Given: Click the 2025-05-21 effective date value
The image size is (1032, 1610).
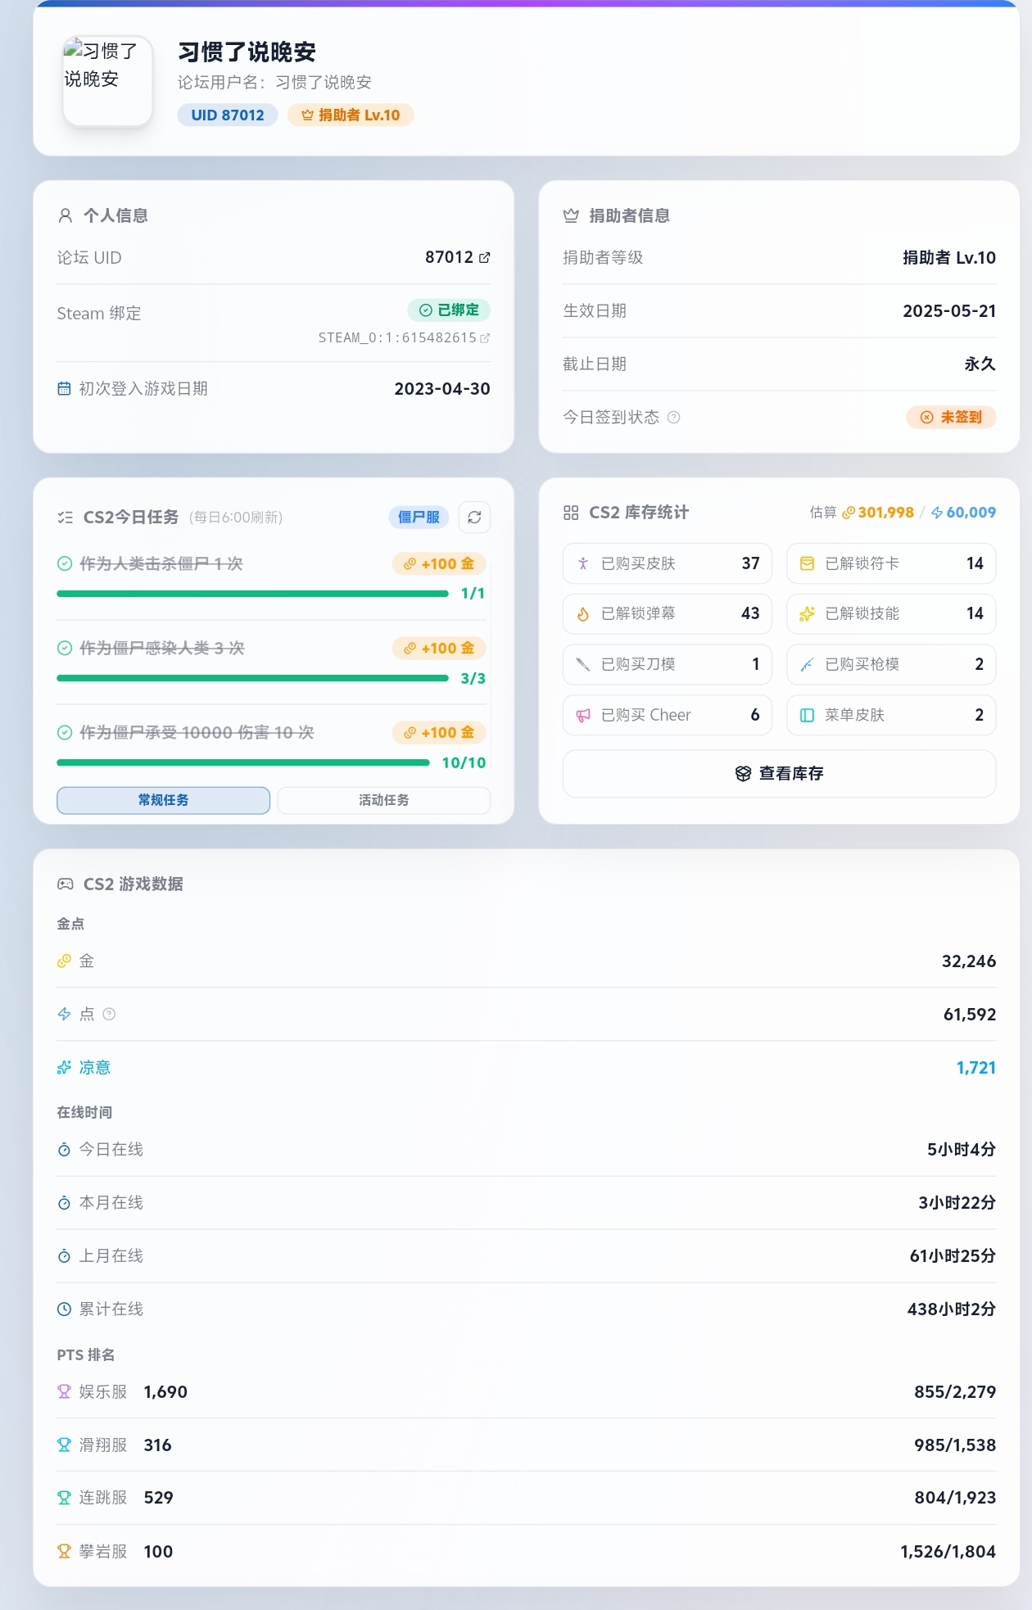Looking at the screenshot, I should (949, 311).
